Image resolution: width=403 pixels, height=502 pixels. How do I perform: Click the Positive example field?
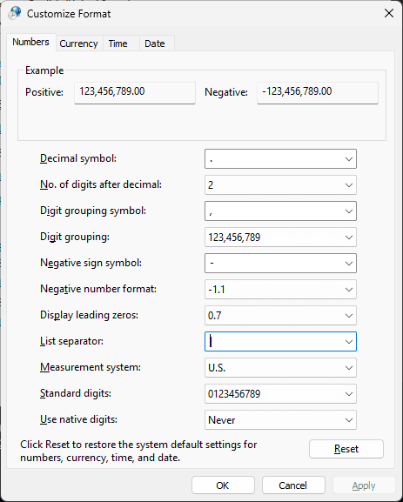coord(135,93)
